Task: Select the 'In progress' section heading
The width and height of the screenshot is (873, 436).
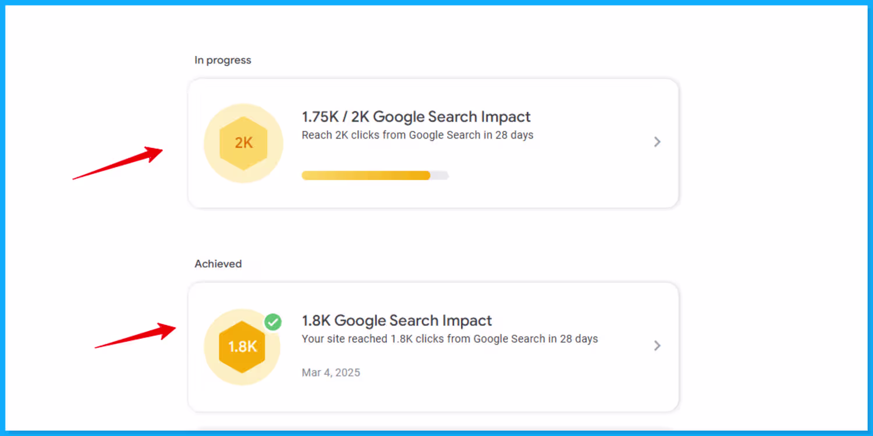Action: 223,60
